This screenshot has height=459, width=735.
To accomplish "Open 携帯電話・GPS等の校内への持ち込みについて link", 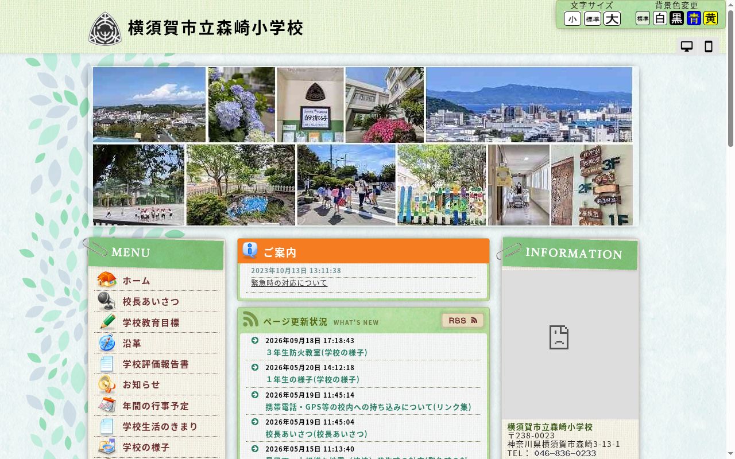I will (368, 407).
